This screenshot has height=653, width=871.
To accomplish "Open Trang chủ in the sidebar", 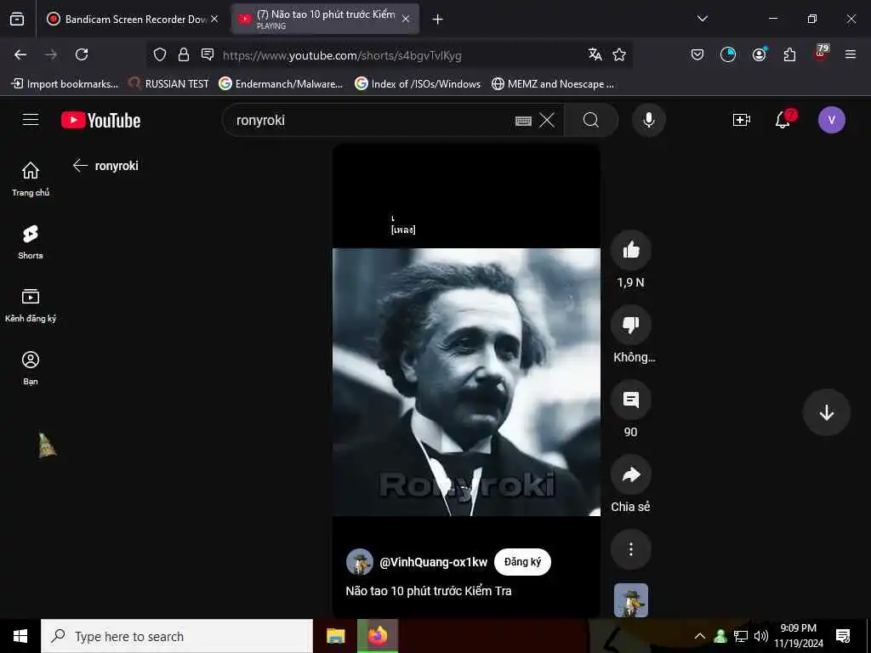I will click(x=31, y=179).
